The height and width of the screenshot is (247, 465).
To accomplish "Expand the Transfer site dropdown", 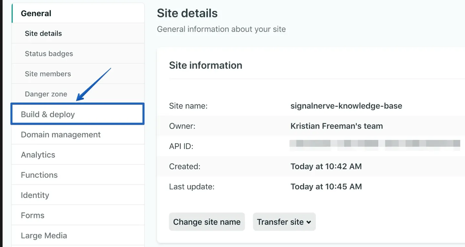I will click(x=284, y=222).
